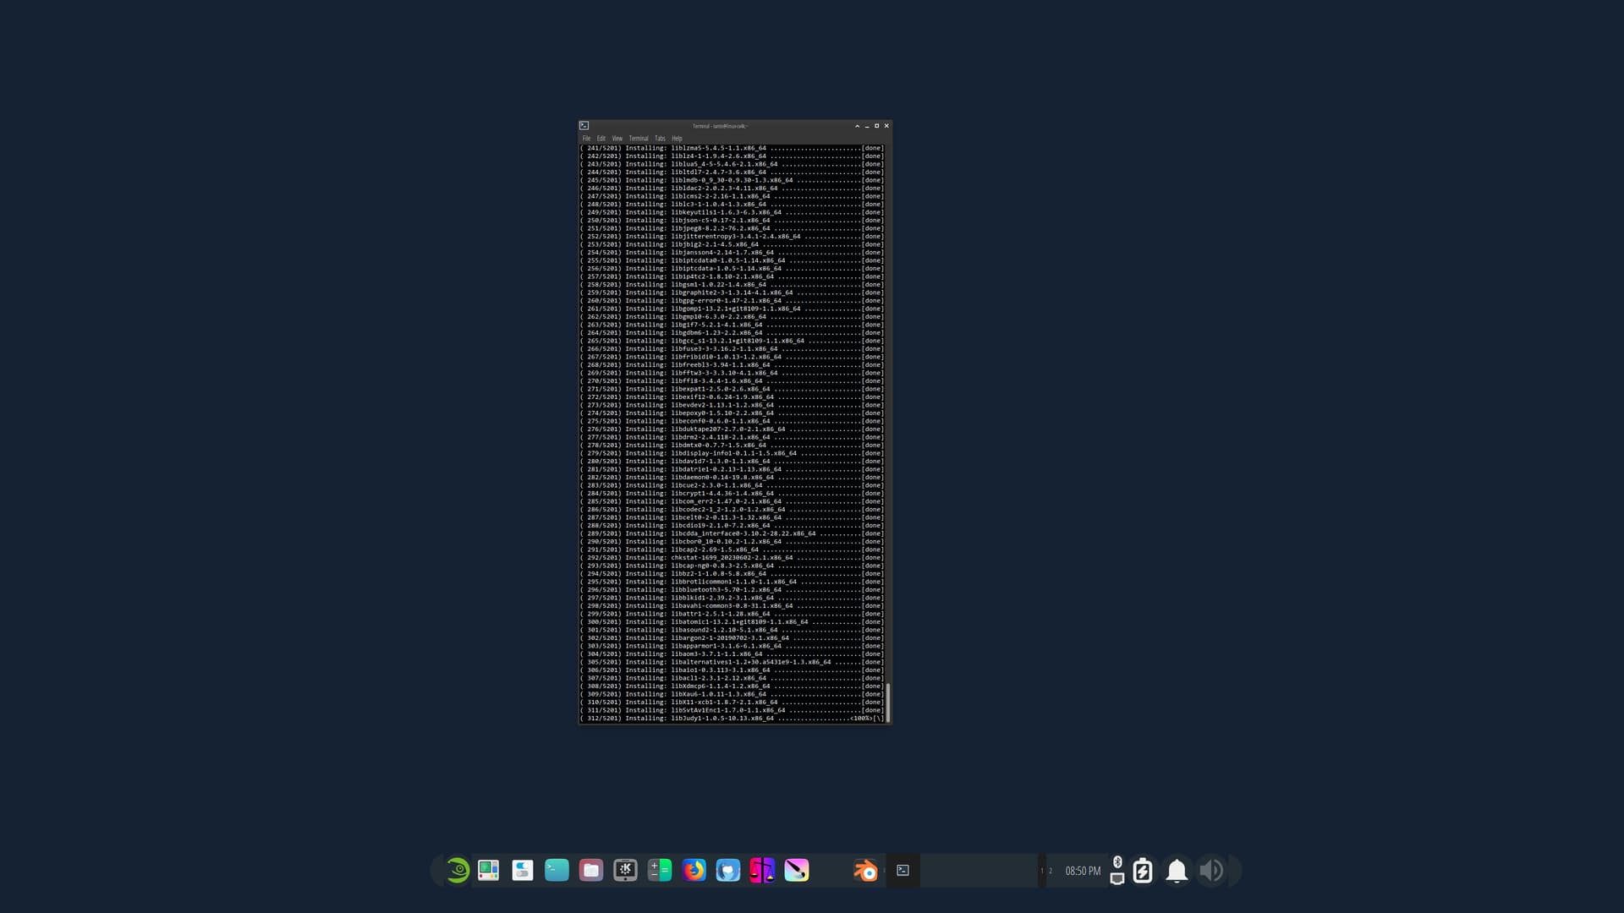Switch to workspace 2 in pager
The width and height of the screenshot is (1624, 913).
point(1051,871)
